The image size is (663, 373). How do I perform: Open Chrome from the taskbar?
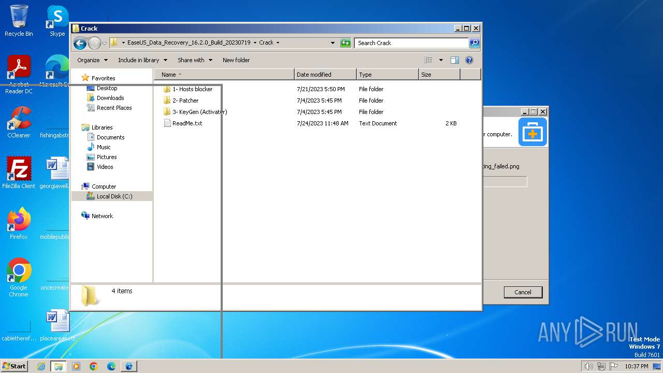pyautogui.click(x=94, y=366)
